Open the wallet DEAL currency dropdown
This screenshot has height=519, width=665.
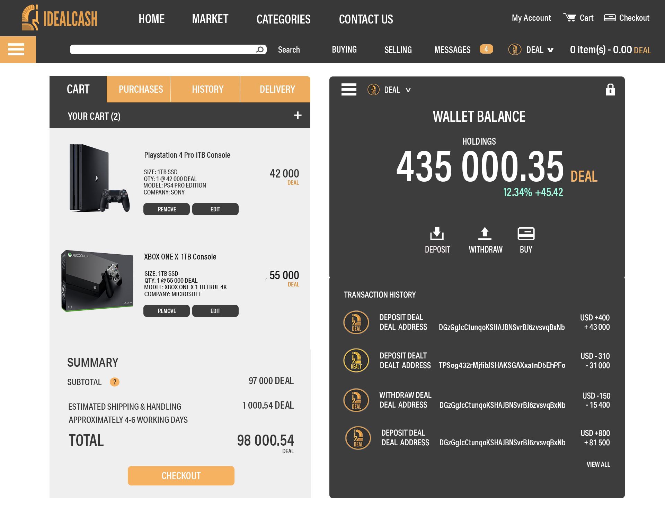tap(408, 90)
